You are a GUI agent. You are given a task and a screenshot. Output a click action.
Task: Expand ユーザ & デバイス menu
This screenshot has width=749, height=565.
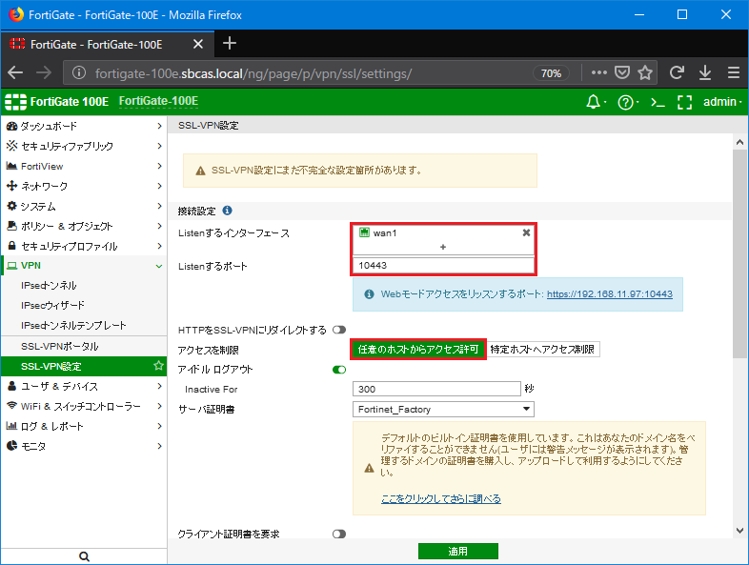(x=84, y=386)
